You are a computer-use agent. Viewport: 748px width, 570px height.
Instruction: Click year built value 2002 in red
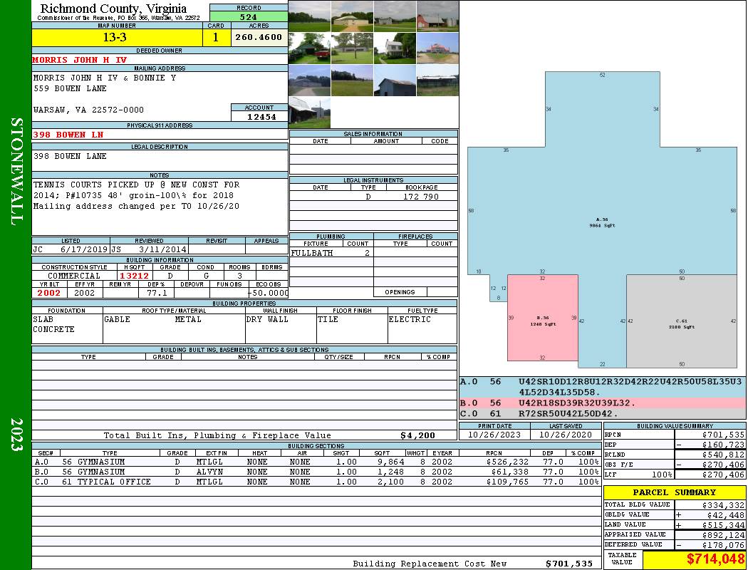click(x=49, y=293)
